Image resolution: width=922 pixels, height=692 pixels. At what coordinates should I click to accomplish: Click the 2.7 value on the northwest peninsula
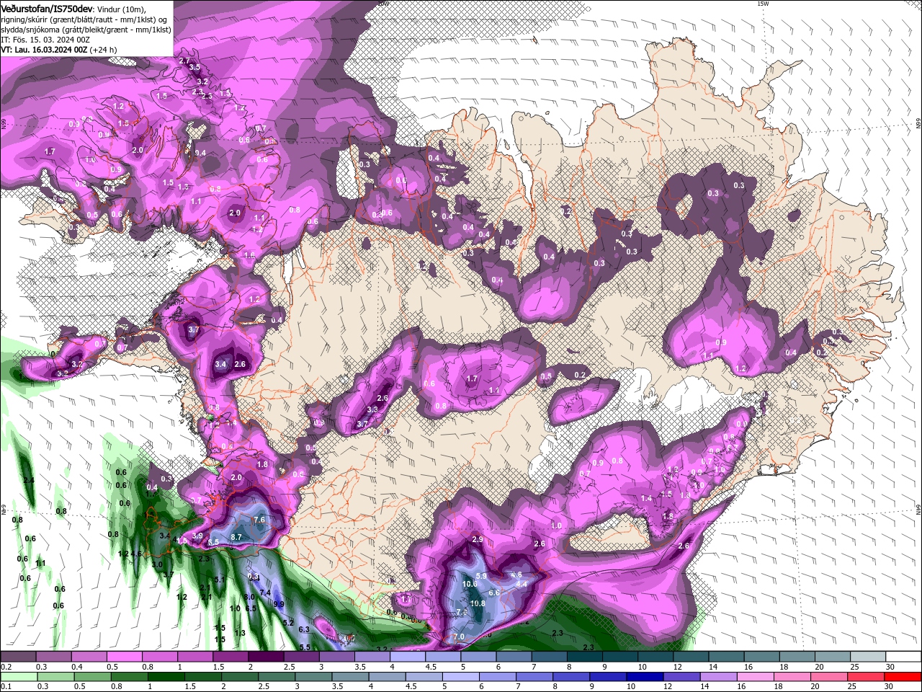184,61
